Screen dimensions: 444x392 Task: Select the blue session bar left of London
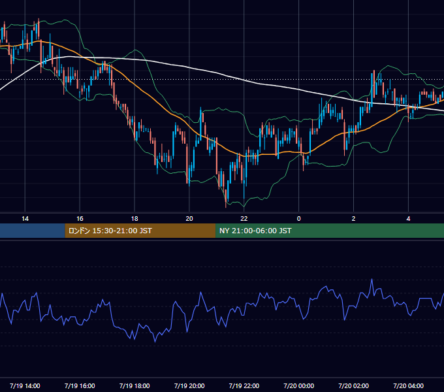33,231
